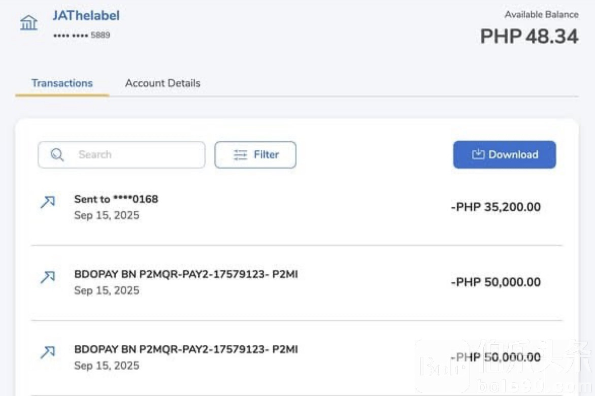Click the magnifying glass search icon
The height and width of the screenshot is (396, 595).
tap(57, 155)
